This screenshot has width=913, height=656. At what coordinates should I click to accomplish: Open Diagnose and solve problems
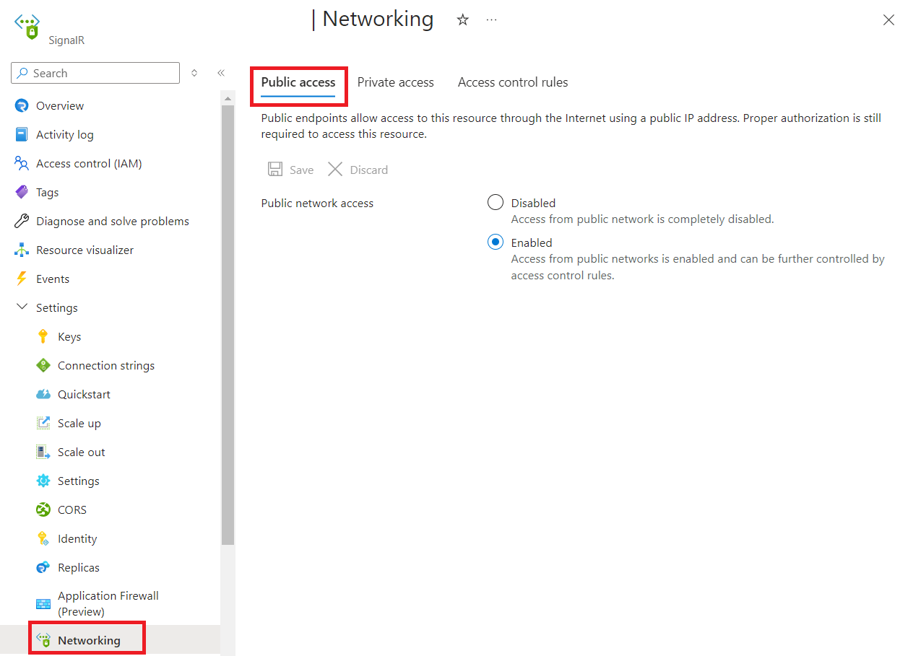(112, 221)
